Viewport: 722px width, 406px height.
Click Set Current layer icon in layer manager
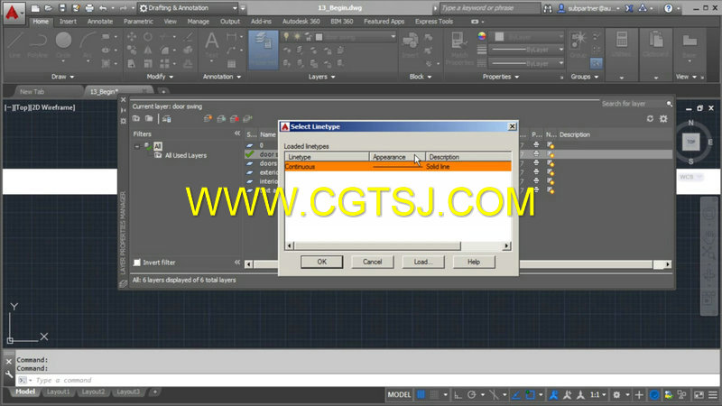click(247, 119)
